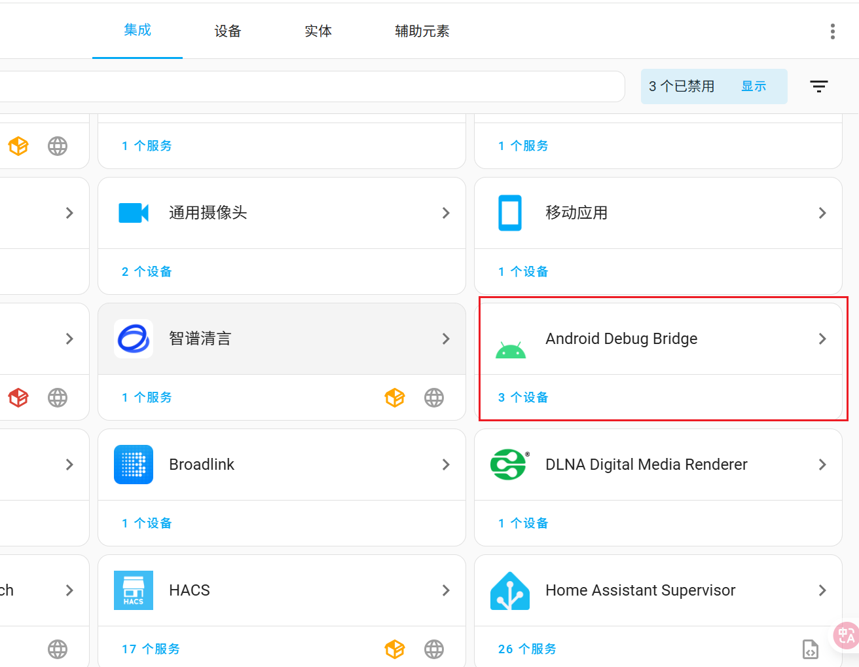
Task: Click the orange custom-integration box on 智谱清言 card
Action: 395,398
